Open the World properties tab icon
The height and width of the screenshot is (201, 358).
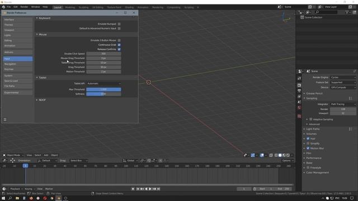coord(299,108)
